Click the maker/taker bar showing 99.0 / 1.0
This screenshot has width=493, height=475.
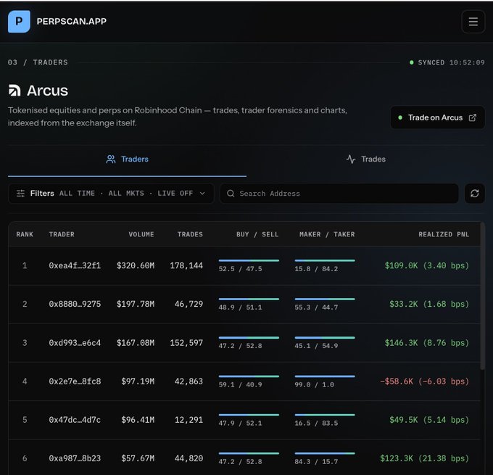[325, 376]
